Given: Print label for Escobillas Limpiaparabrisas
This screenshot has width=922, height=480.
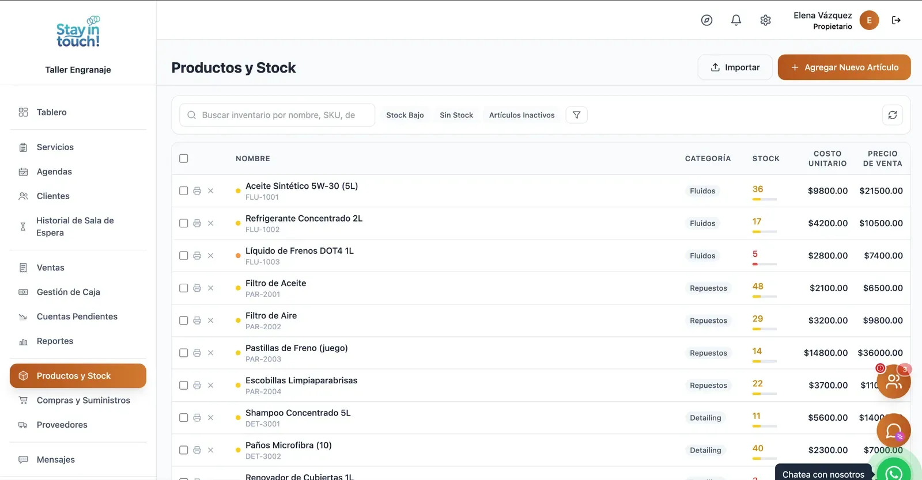Looking at the screenshot, I should click(x=197, y=385).
